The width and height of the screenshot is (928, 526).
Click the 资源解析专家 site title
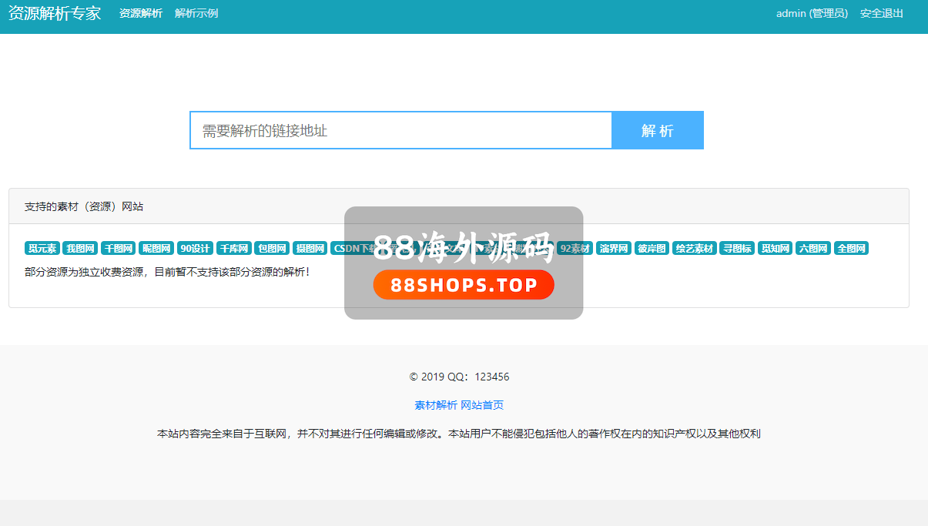(55, 13)
